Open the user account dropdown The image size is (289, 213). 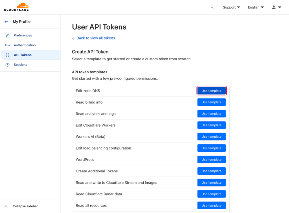[276, 7]
